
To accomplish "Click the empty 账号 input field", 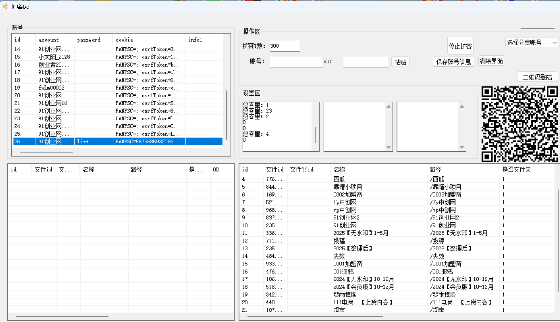I will coord(296,62).
